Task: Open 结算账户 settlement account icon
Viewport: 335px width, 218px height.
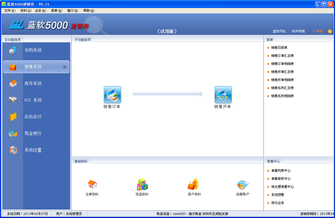Action: 243,185
